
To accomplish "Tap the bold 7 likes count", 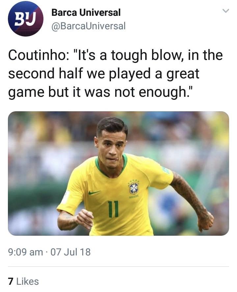I will coord(11,281).
